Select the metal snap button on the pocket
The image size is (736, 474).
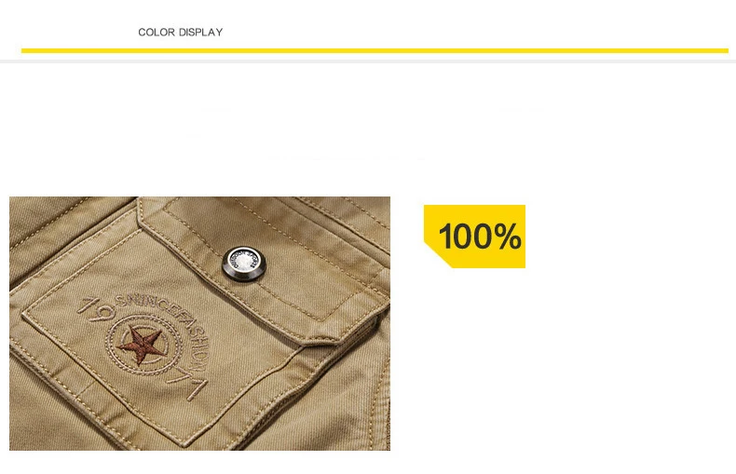243,264
